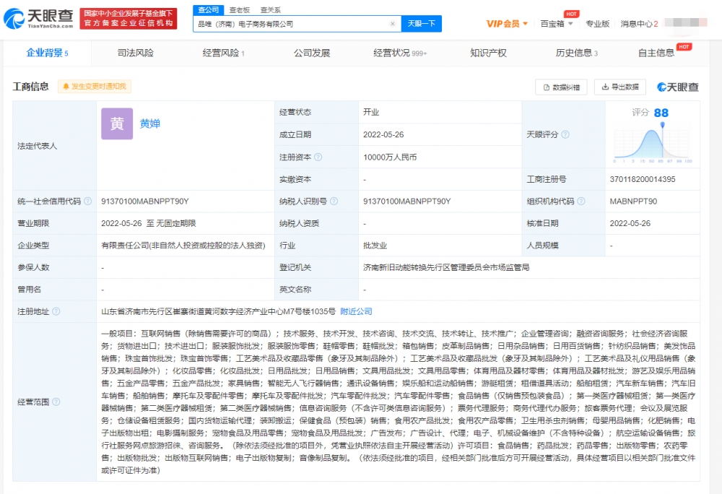
Task: Click the help icon beside 统一社会信用代码
Action: click(x=87, y=201)
